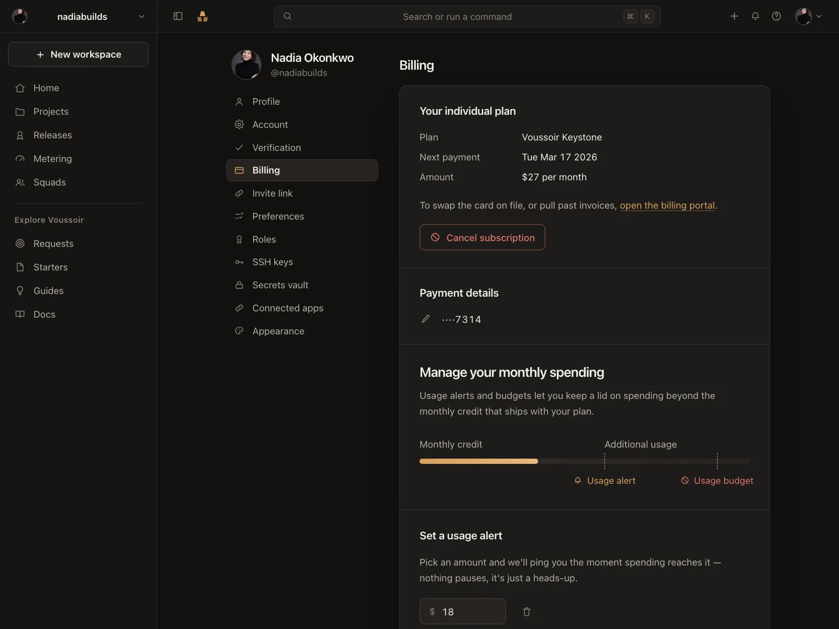The image size is (839, 629).
Task: Select Secrets vault settings tab
Action: click(x=302, y=285)
